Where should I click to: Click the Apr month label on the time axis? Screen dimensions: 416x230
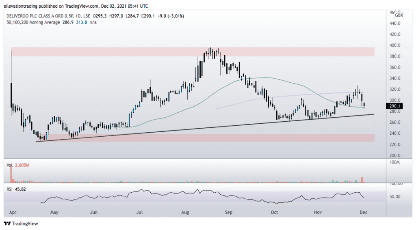[13, 212]
